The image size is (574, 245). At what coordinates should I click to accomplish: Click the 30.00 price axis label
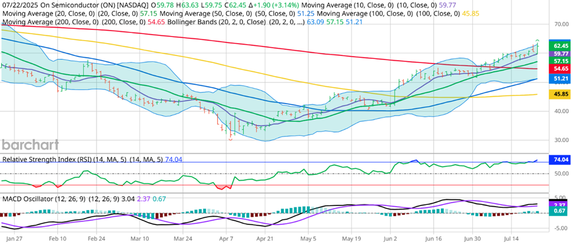click(561, 140)
